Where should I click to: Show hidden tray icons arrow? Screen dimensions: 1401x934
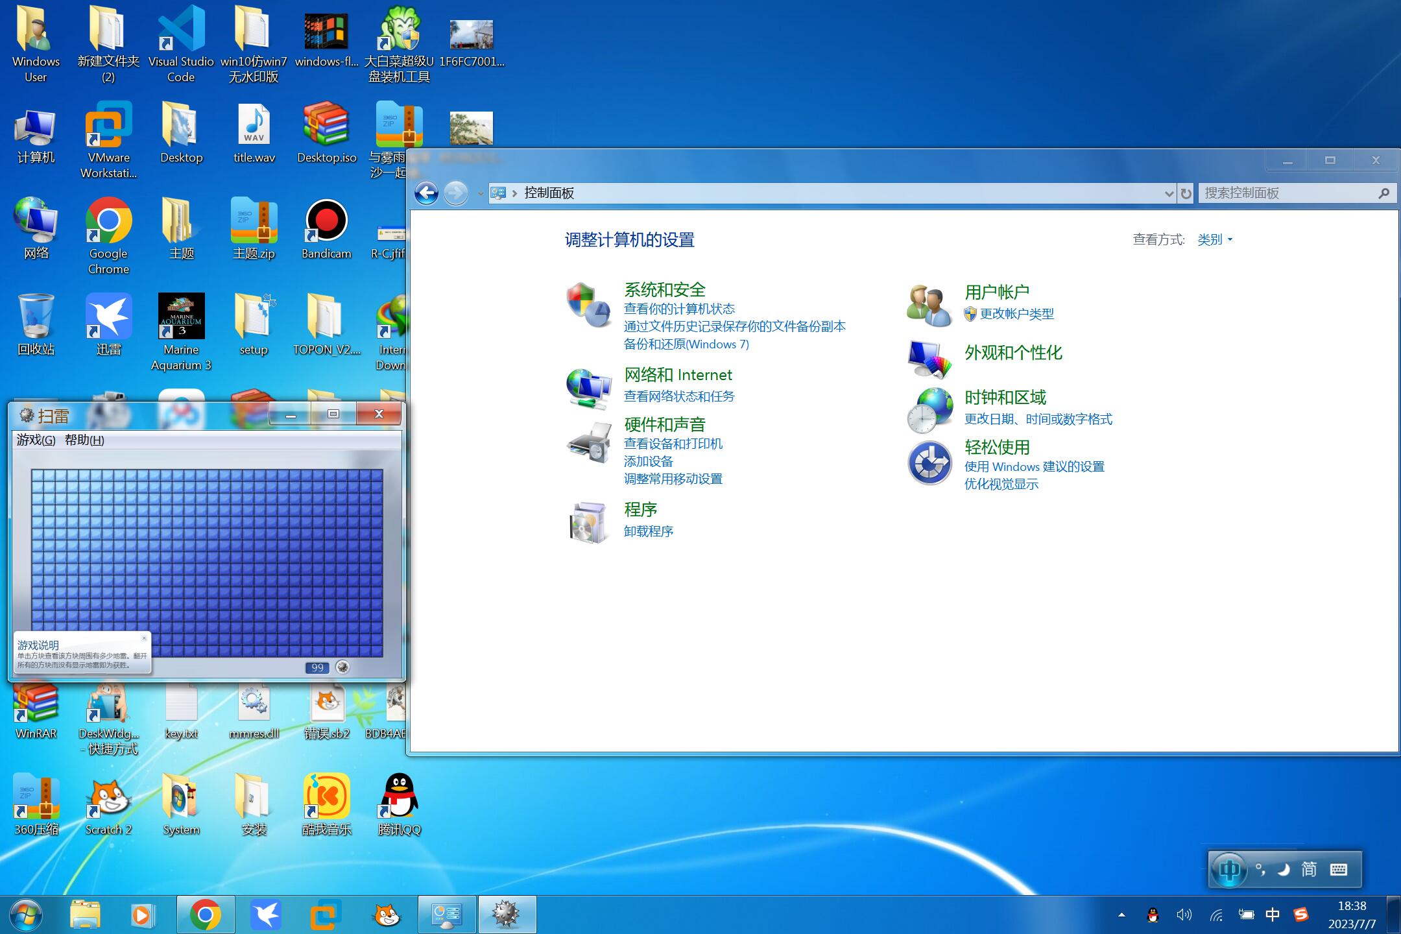(1121, 915)
